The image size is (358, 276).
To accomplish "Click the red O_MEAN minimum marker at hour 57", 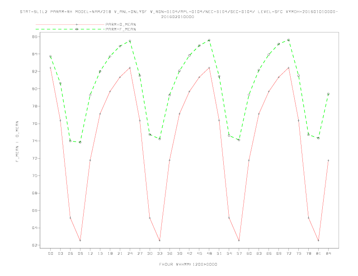I will pyautogui.click(x=239, y=240).
